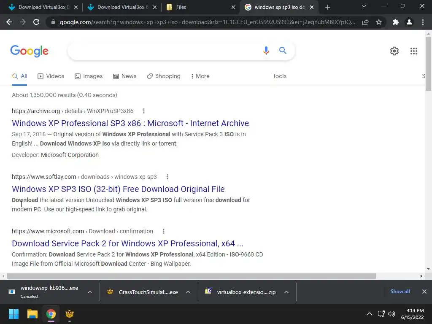Open Google quick settings gear
Image resolution: width=432 pixels, height=324 pixels.
click(394, 51)
